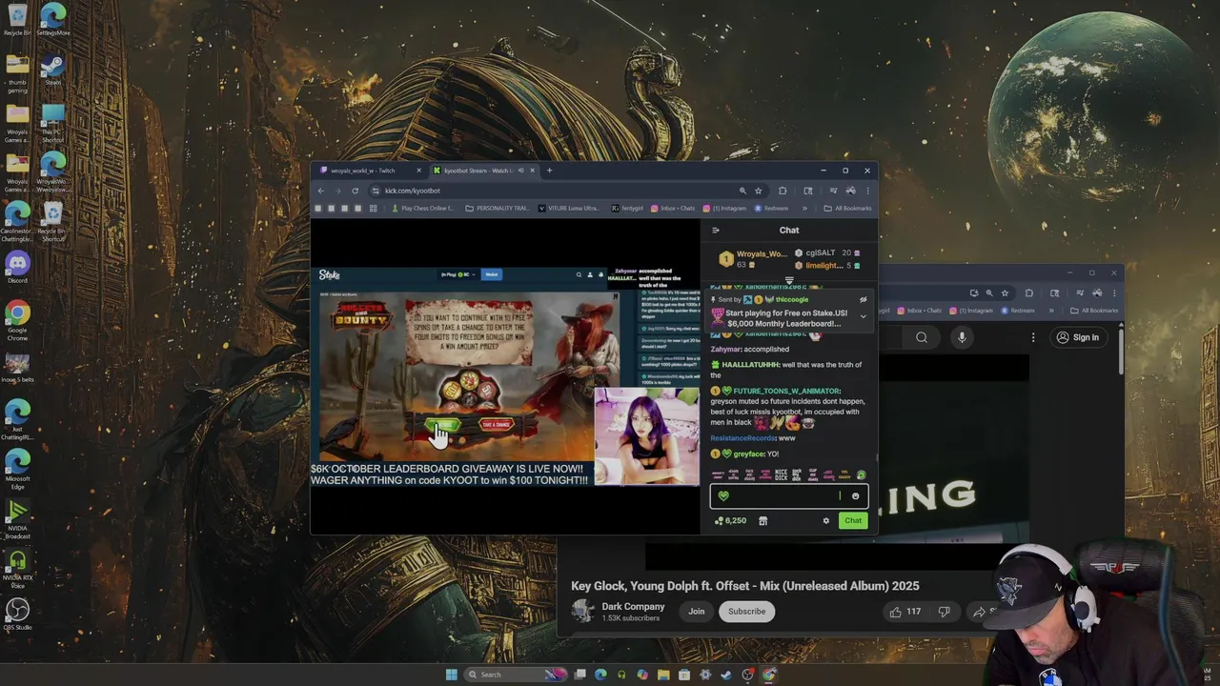Join the Dark Company channel
The height and width of the screenshot is (686, 1220).
click(x=697, y=612)
